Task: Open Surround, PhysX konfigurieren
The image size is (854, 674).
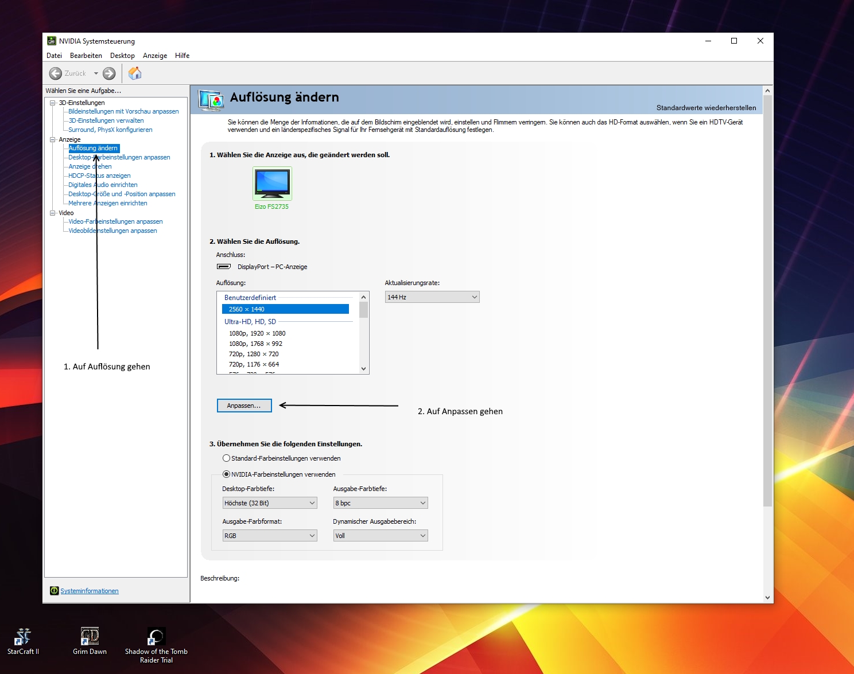Action: click(110, 130)
